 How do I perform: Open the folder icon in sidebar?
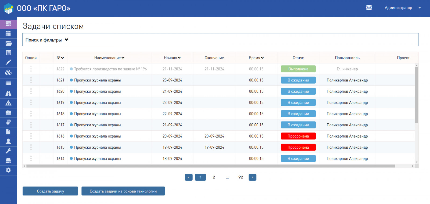point(8,43)
